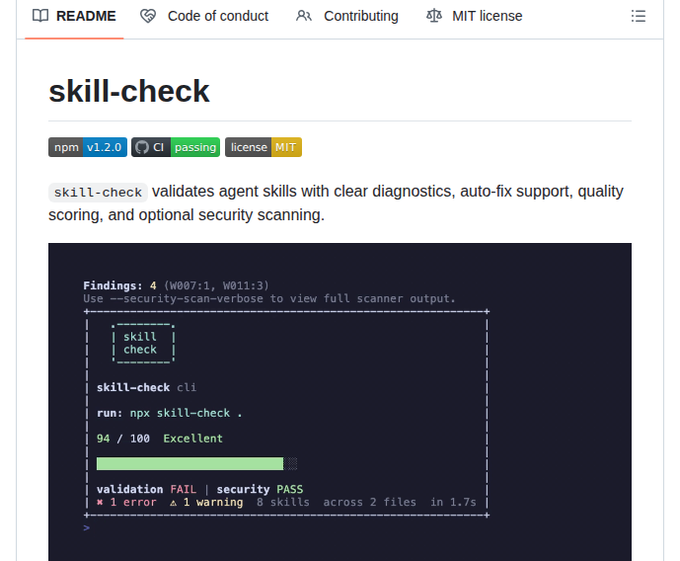Click the '1 error' indicator
This screenshot has width=680, height=561.
(x=126, y=503)
